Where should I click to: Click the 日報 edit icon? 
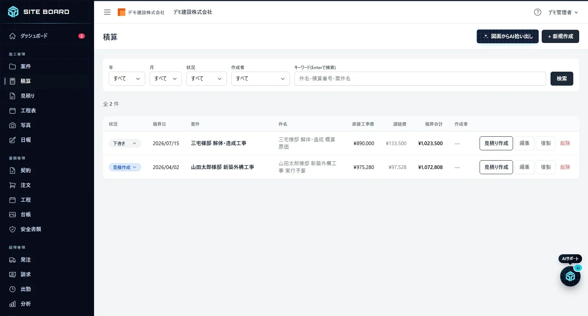click(12, 140)
